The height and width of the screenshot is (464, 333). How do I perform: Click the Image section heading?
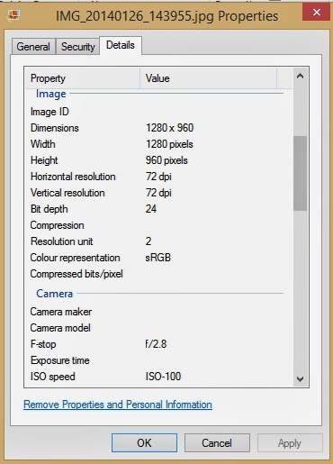point(50,94)
